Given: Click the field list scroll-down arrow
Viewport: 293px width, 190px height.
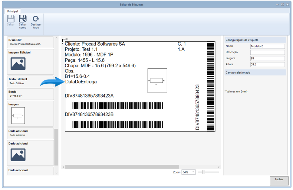Looking at the screenshot, I should 56,173.
